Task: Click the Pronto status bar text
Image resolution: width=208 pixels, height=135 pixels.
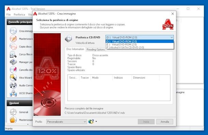Action: coord(9,129)
